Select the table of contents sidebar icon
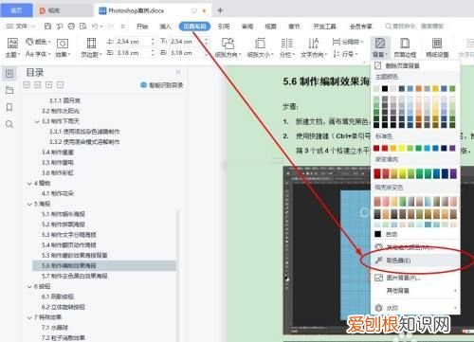The height and width of the screenshot is (342, 474). (x=9, y=74)
